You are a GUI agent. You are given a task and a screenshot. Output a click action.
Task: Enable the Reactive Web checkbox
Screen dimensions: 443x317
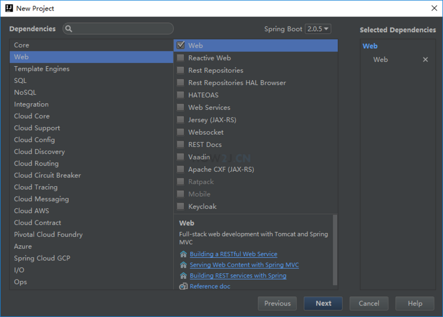click(x=181, y=58)
